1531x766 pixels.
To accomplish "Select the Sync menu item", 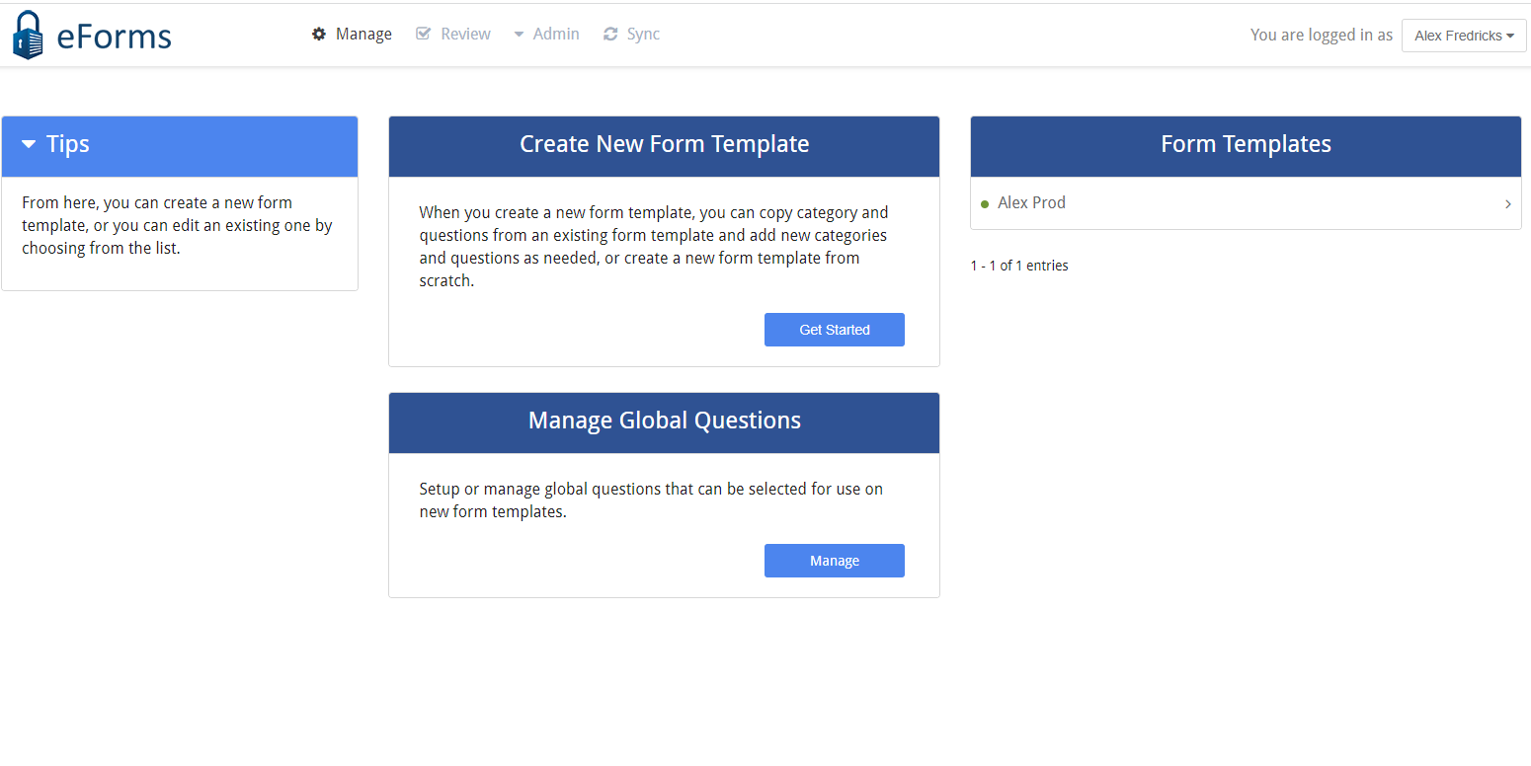I will [631, 35].
